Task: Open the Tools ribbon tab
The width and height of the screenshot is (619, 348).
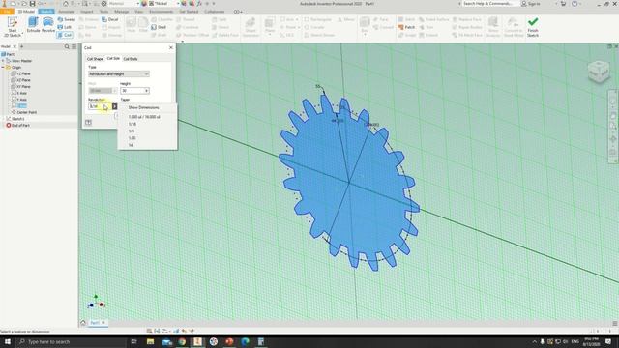Action: coord(103,12)
